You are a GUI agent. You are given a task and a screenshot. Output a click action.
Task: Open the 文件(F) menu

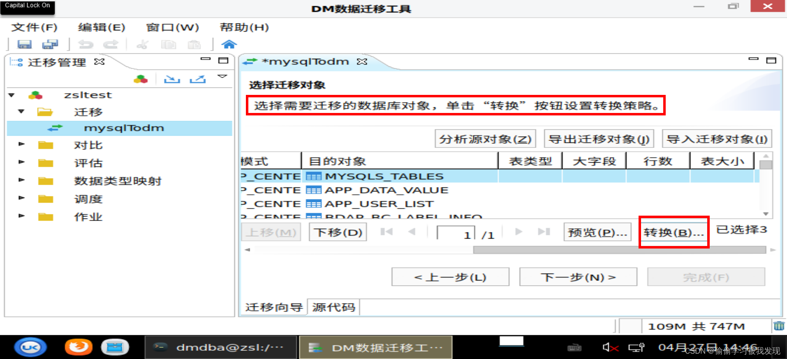pos(34,28)
